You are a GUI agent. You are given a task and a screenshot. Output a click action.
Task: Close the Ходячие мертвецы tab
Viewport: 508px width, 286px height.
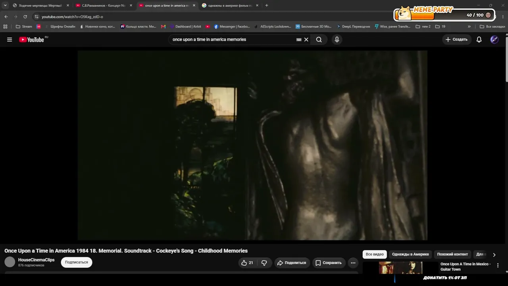click(x=68, y=6)
